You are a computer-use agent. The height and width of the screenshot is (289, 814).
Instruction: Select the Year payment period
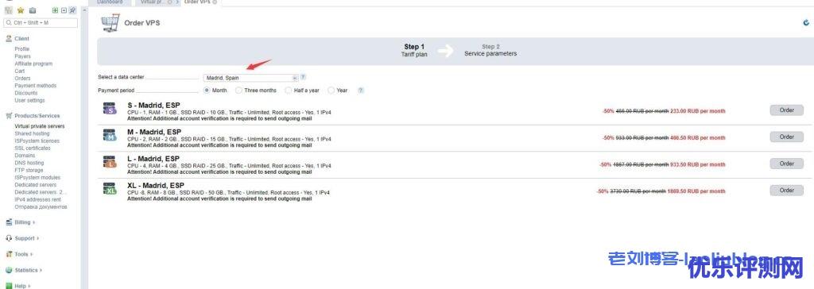pos(331,90)
